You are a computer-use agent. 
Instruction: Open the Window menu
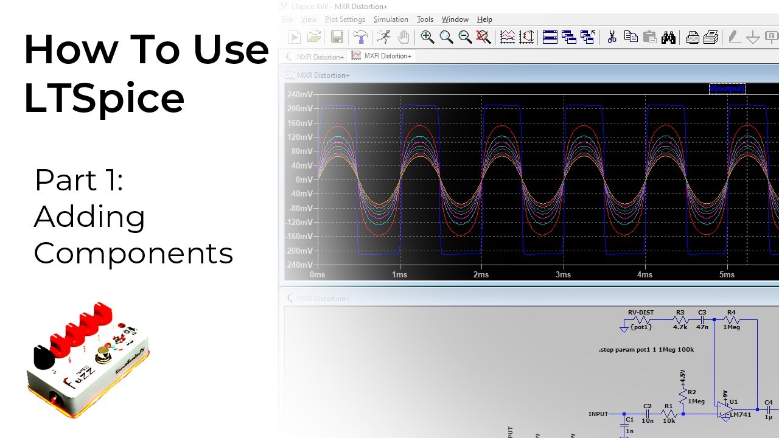[x=455, y=19]
